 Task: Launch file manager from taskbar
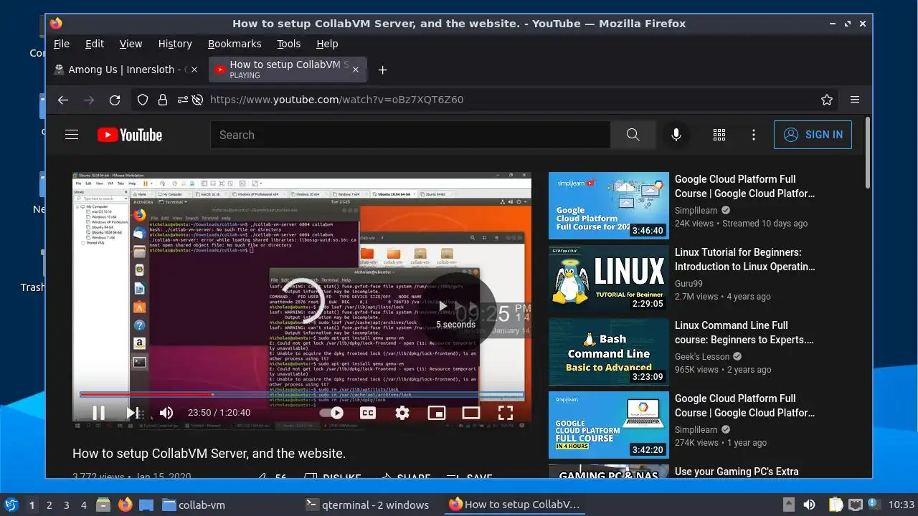tap(103, 505)
